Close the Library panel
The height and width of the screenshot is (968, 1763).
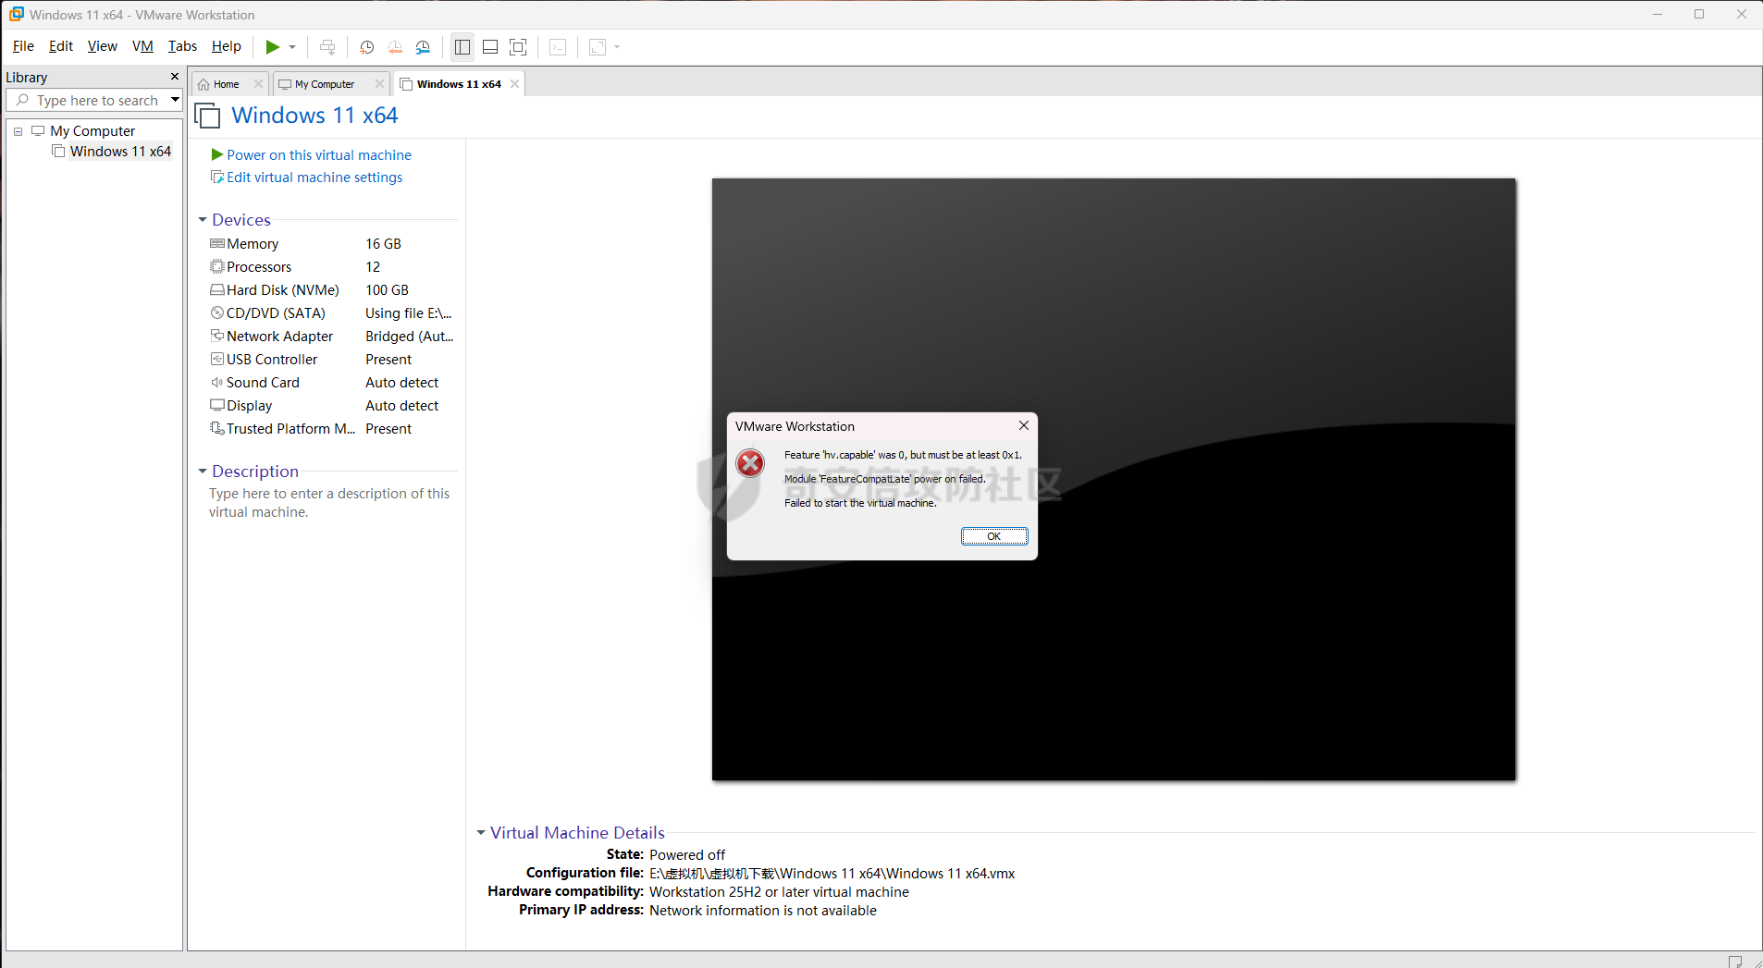175,77
